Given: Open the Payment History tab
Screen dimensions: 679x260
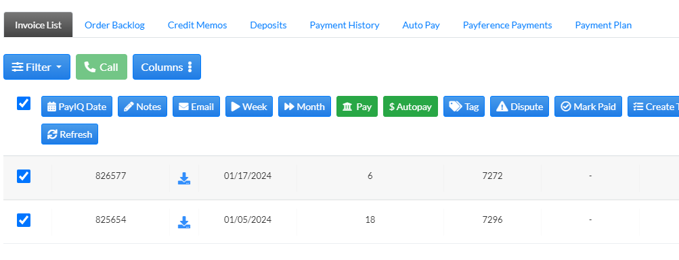Looking at the screenshot, I should point(345,25).
